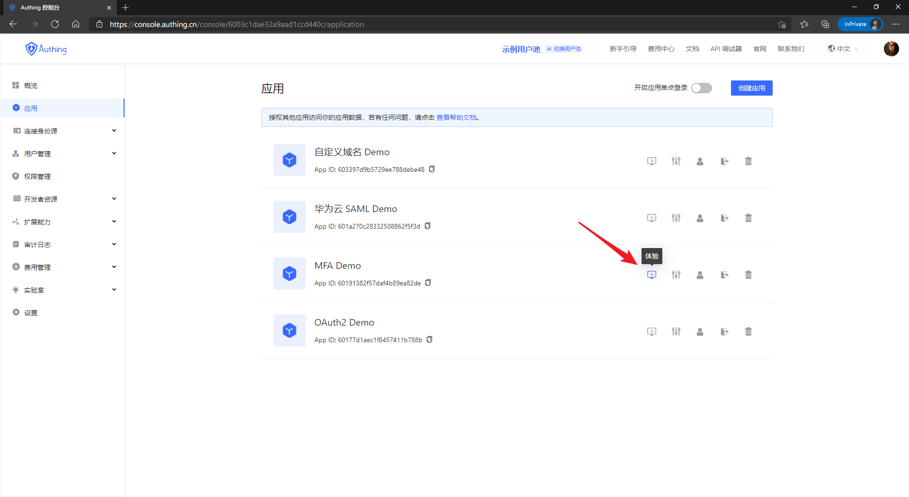Screen dimensions: 909x497
Task: Open the user avatar menu
Action: pos(891,49)
